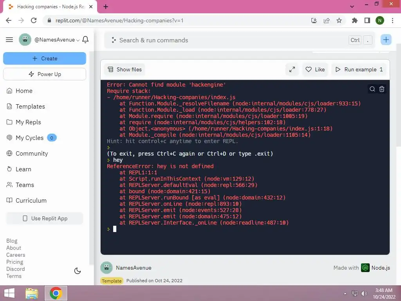Screen dimensions: 401x301
Task: Click the Use Replit App button
Action: (x=45, y=218)
